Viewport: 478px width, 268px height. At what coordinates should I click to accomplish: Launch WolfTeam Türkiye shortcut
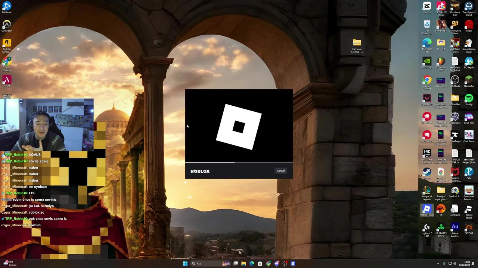(455, 46)
